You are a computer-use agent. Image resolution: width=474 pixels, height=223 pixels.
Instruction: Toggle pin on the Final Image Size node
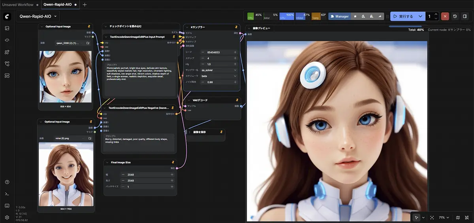pos(173,162)
